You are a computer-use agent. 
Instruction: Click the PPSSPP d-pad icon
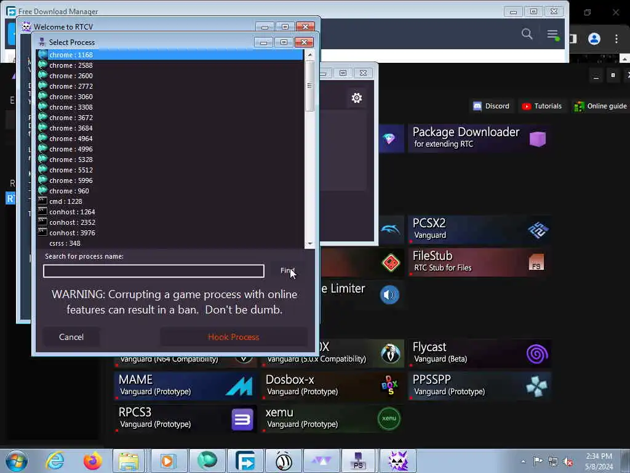tap(536, 387)
